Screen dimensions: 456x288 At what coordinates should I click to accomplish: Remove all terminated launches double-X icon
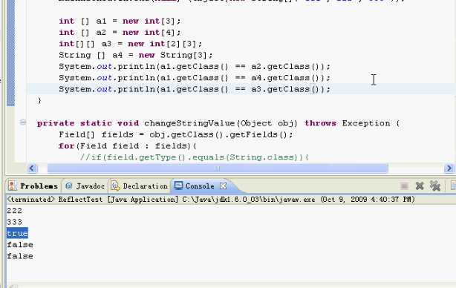click(435, 186)
